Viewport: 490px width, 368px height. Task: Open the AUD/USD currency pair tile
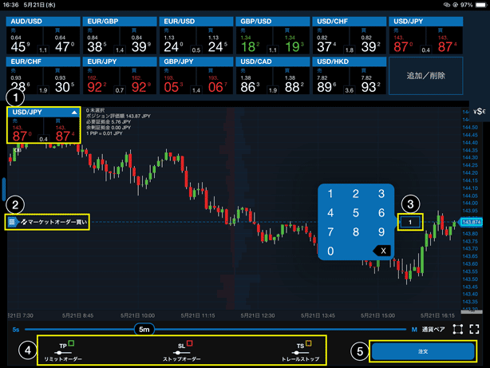point(43,35)
